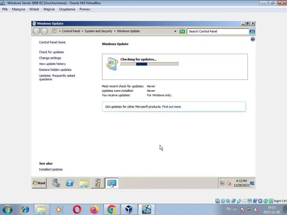
Task: Click VirtualBox CPU virtualization V indicator
Action: (260, 201)
